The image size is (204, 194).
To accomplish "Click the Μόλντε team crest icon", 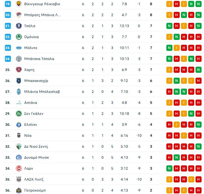I will [x=19, y=48].
